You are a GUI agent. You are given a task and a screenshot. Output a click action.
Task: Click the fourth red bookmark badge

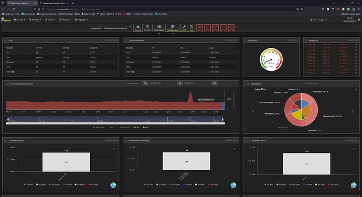(223, 28)
